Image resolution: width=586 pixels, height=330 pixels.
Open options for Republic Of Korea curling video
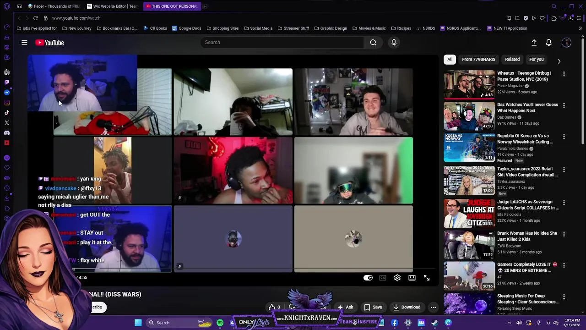point(564,137)
